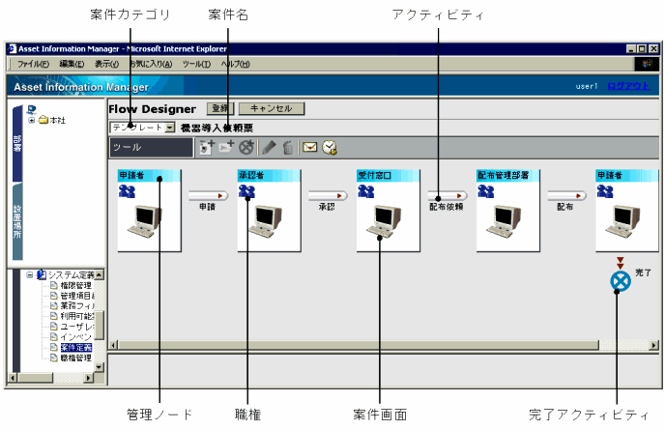Click the user group icon in 配布管理部署 node
This screenshot has width=665, height=430.
tap(486, 191)
